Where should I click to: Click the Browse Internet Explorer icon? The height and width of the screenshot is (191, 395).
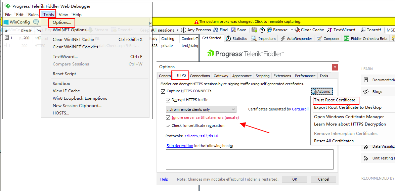[x=269, y=30]
